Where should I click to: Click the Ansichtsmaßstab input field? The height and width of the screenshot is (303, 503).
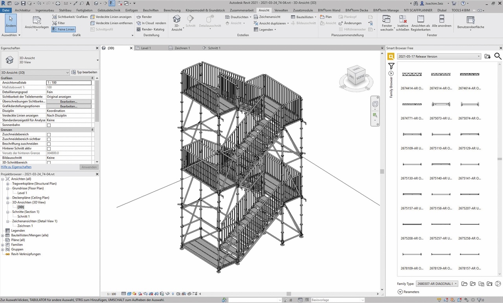point(69,83)
